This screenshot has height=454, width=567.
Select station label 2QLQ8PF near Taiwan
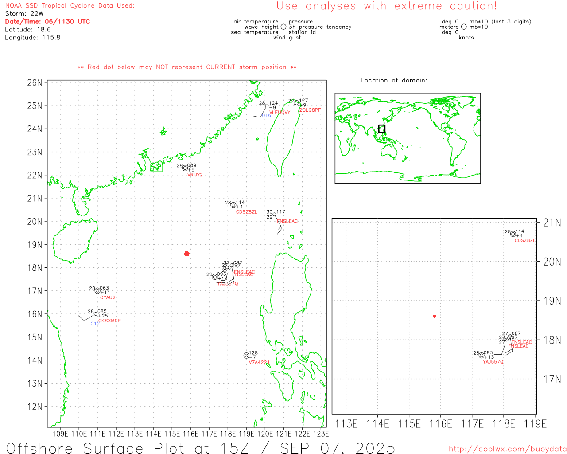[310, 110]
